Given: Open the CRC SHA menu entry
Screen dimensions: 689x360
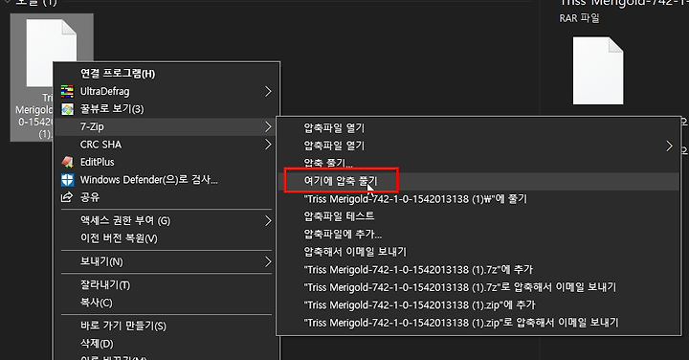Looking at the screenshot, I should [x=167, y=145].
